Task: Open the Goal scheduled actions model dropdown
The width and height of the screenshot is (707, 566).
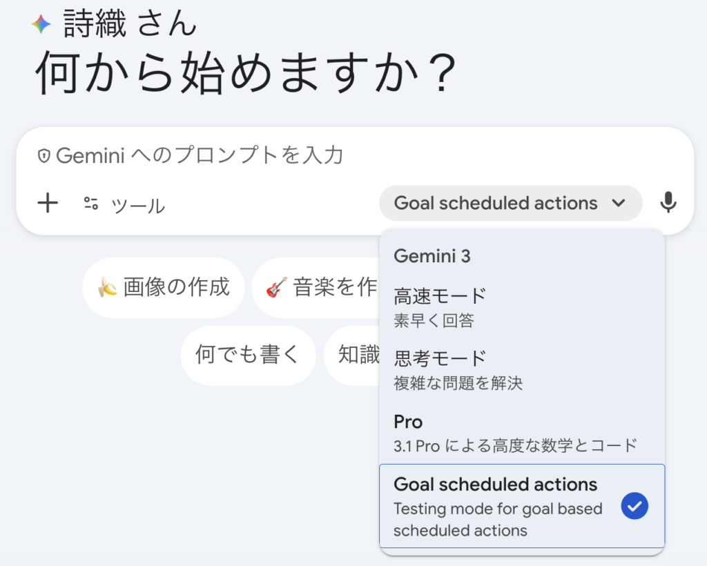Action: 510,203
